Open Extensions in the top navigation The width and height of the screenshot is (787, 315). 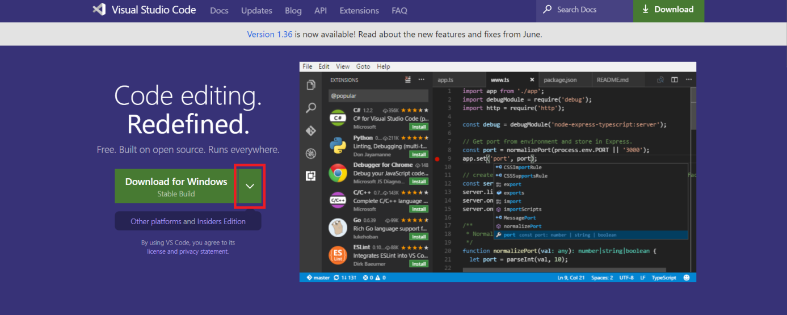pos(359,10)
